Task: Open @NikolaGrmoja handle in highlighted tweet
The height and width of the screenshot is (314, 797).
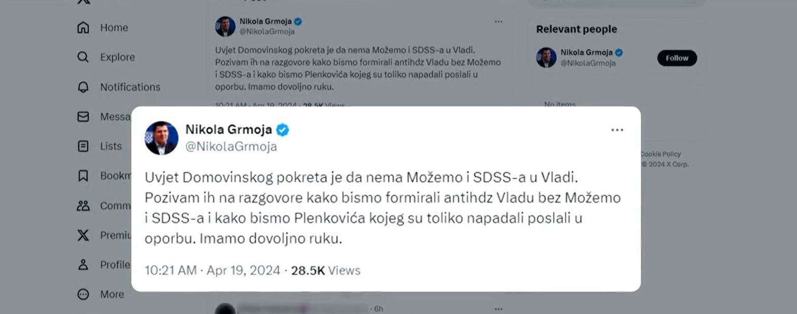Action: point(231,147)
